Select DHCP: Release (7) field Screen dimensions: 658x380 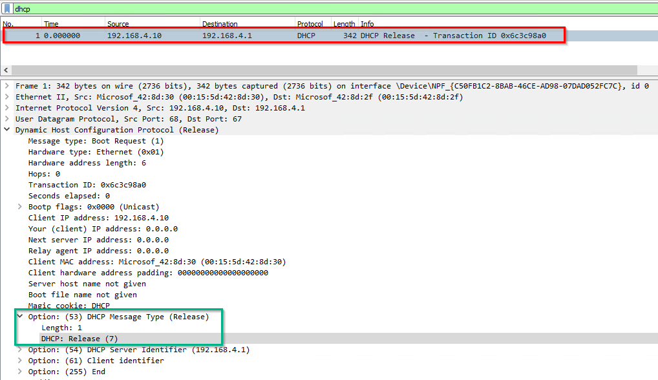(80, 339)
